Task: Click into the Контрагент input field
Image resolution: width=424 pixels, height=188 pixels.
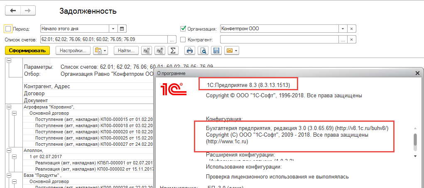Action: pos(279,39)
